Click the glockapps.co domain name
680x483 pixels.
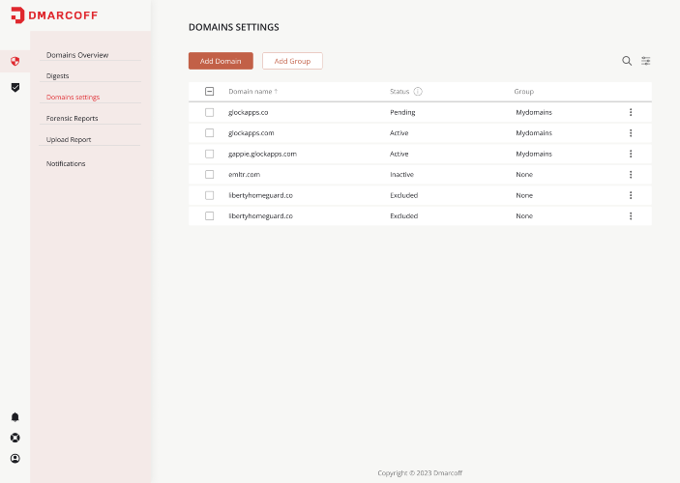[x=248, y=112]
